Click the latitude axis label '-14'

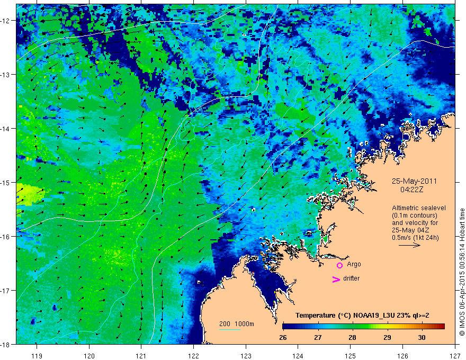[x=5, y=129]
